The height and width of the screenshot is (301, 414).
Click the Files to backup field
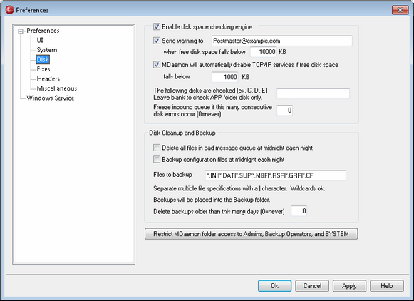[275, 175]
